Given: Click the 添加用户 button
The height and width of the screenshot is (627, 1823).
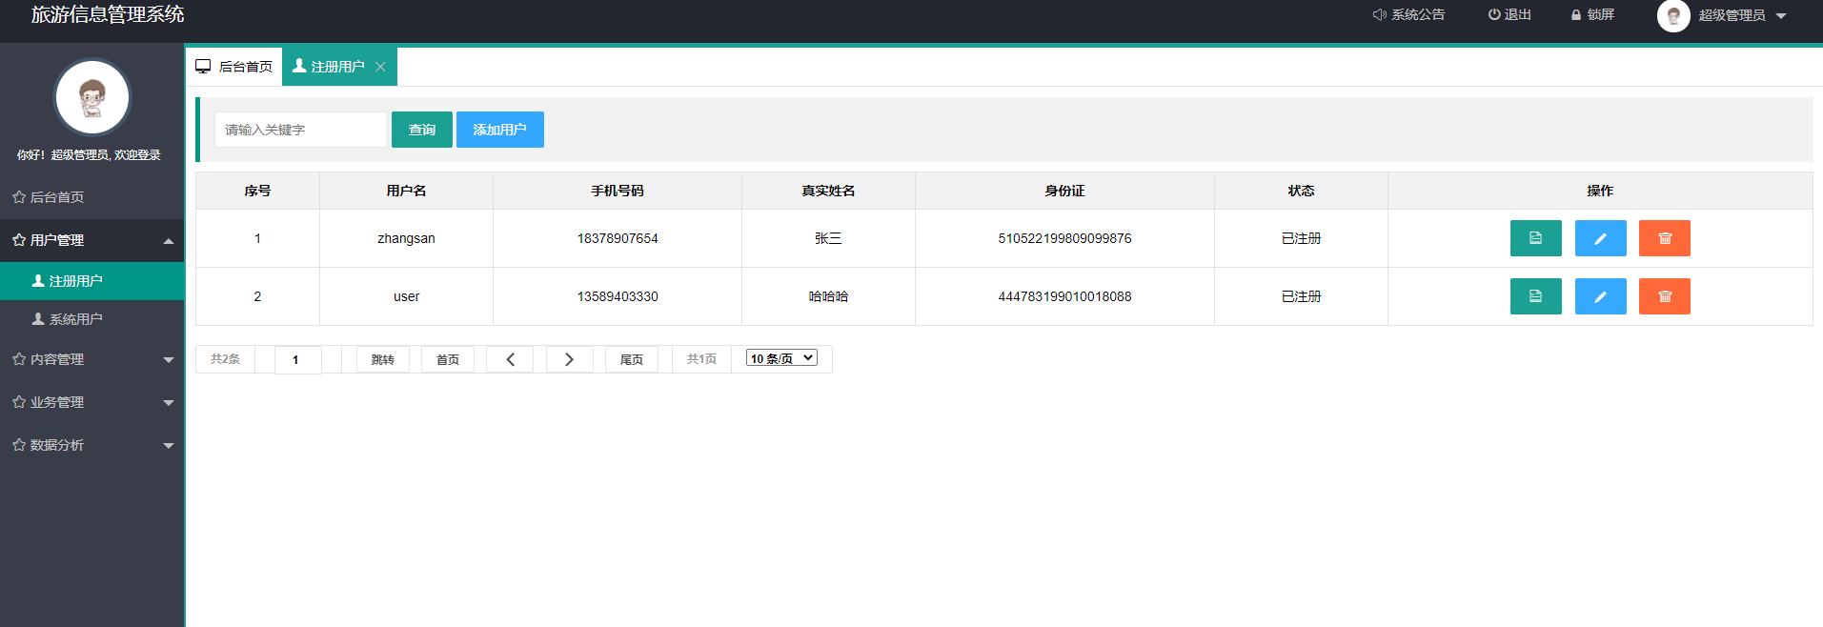Looking at the screenshot, I should tap(499, 130).
